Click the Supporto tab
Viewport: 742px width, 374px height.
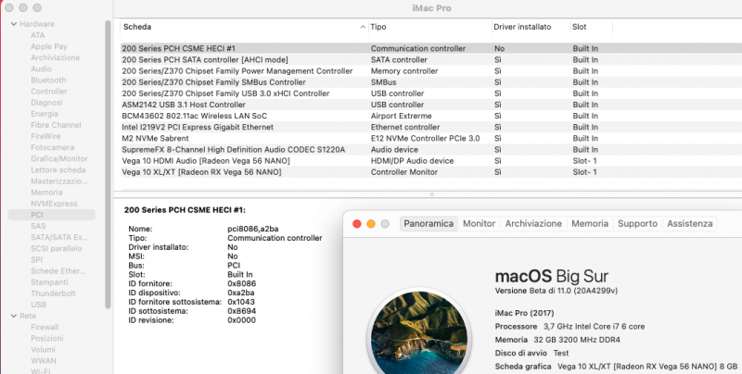(x=637, y=224)
